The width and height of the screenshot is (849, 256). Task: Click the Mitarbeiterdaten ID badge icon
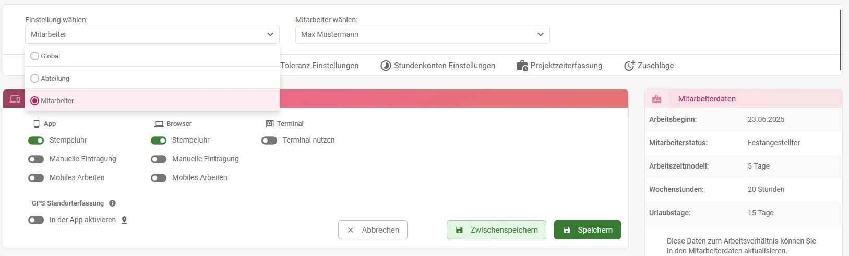[x=656, y=99]
